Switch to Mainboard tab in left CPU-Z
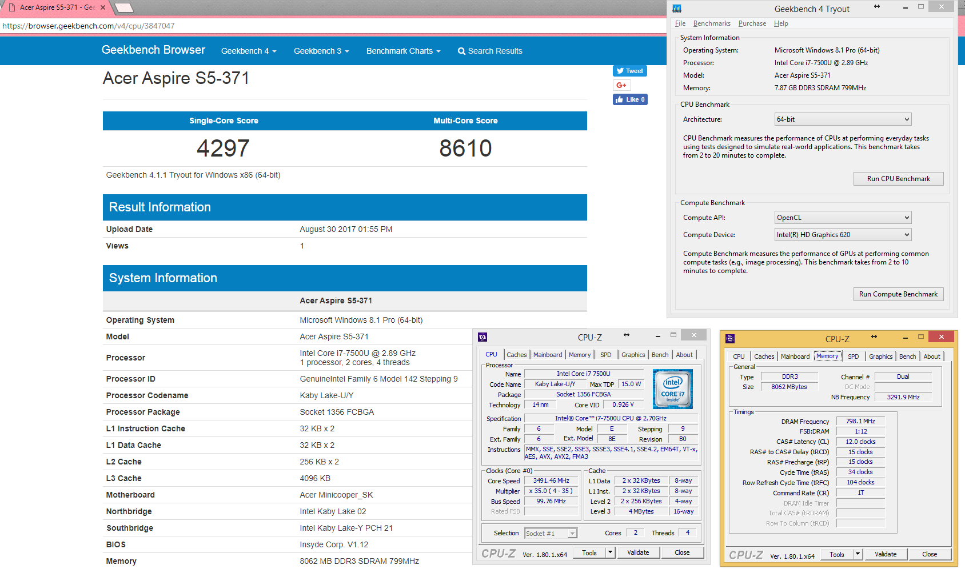This screenshot has width=965, height=569. 548,355
